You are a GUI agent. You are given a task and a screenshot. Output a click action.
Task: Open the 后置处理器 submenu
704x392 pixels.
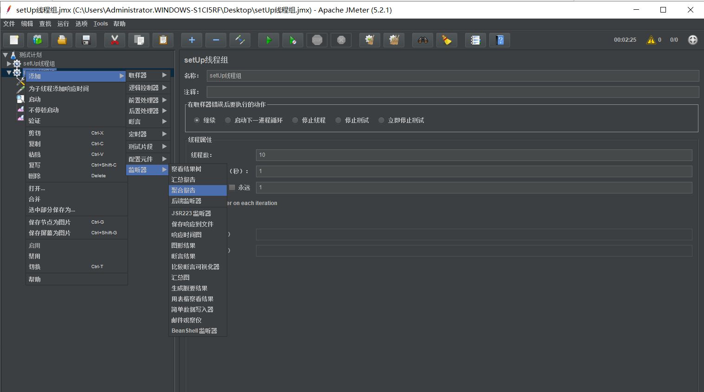tap(148, 111)
